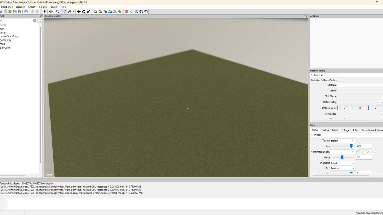Select the Scale tool in the toolbar
Image resolution: width=383 pixels, height=215 pixels.
tap(88, 12)
